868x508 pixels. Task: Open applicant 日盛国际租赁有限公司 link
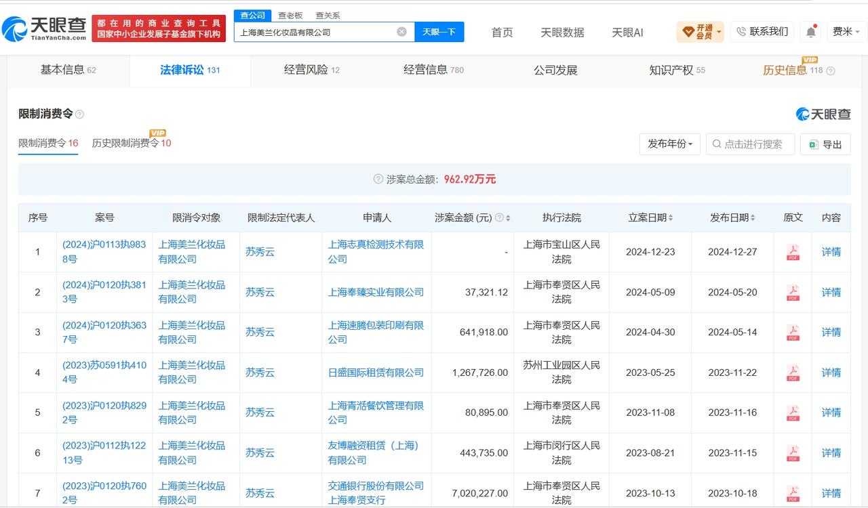(x=376, y=373)
